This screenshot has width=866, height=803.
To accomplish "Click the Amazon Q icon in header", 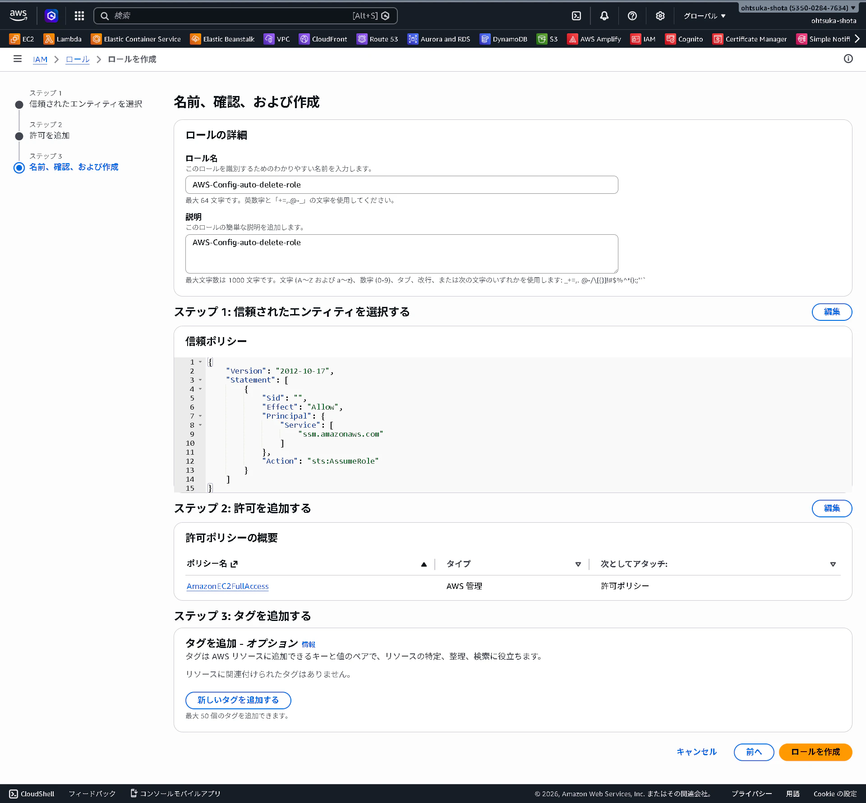I will (51, 16).
